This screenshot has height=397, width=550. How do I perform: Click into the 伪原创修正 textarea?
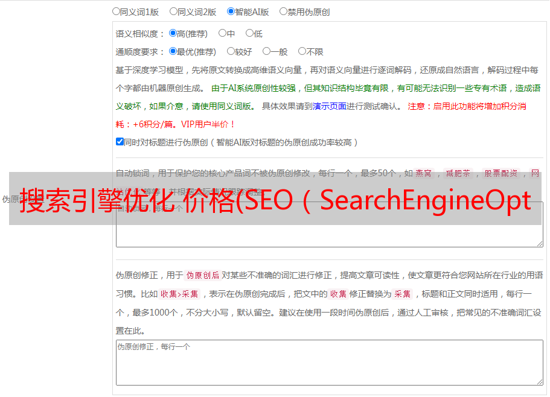point(330,363)
